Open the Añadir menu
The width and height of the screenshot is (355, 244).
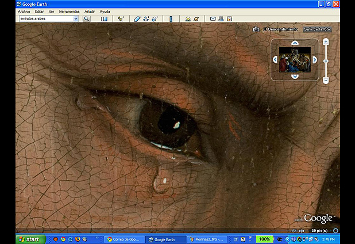[90, 11]
